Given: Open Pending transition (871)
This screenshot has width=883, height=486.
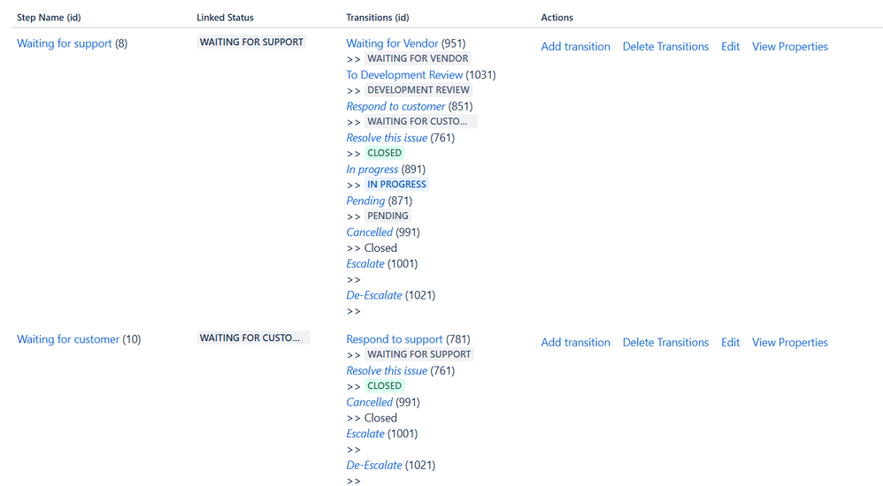Looking at the screenshot, I should (365, 201).
